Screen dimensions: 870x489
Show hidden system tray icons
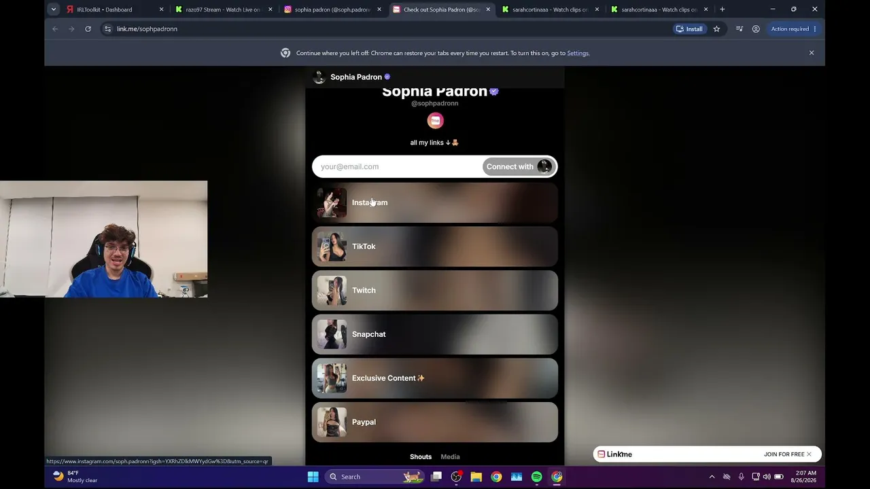(x=712, y=477)
